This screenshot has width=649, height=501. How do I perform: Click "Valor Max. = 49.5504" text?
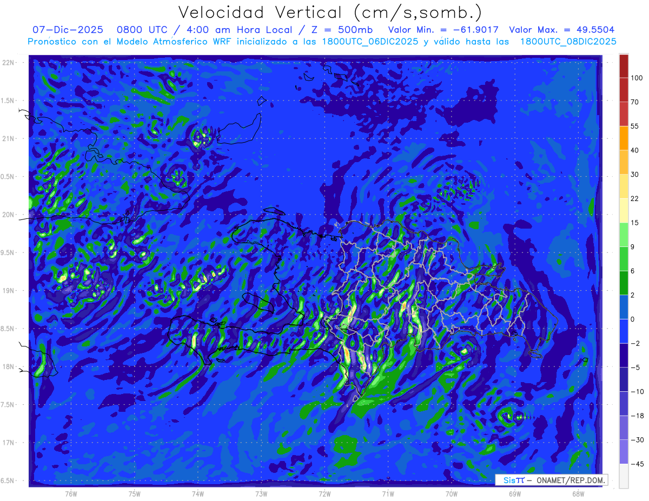coord(562,30)
